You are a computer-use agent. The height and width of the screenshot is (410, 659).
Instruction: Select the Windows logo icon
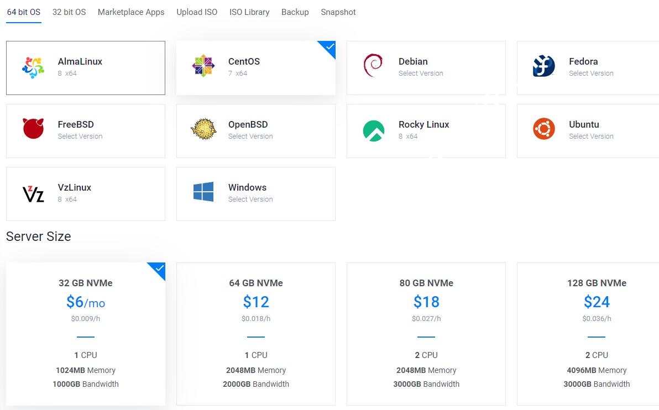click(x=203, y=192)
